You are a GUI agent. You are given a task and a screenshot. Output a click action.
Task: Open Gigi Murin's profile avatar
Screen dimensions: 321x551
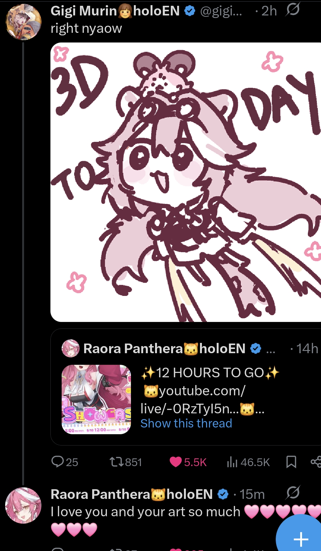pyautogui.click(x=23, y=22)
